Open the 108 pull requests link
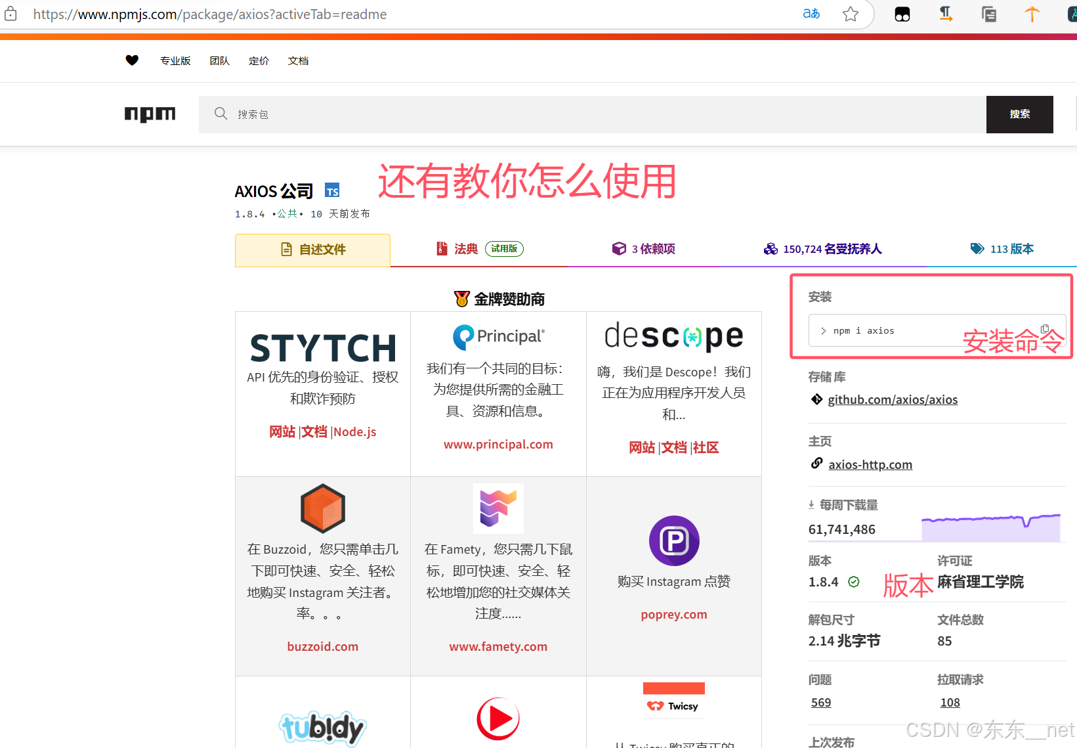 click(950, 703)
